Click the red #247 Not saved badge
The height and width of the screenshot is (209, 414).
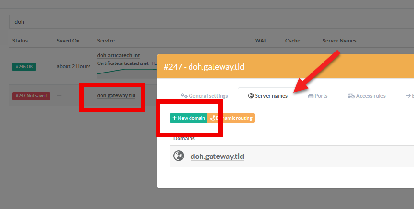pos(31,96)
